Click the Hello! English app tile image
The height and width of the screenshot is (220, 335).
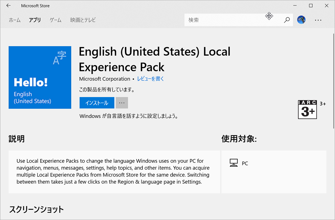40,77
